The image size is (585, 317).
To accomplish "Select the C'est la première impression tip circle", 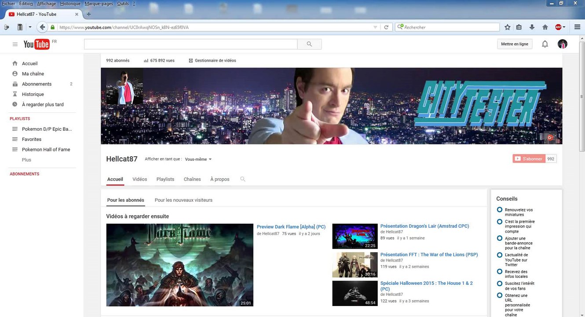I will pos(499,221).
